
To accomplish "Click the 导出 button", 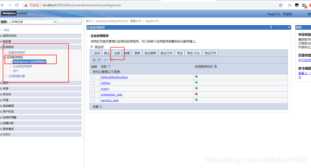I will coord(180,53).
